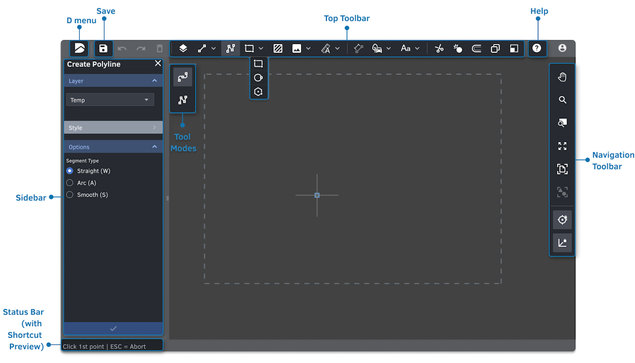The image size is (635, 363).
Task: Select the Layers tool icon
Action: [x=183, y=49]
